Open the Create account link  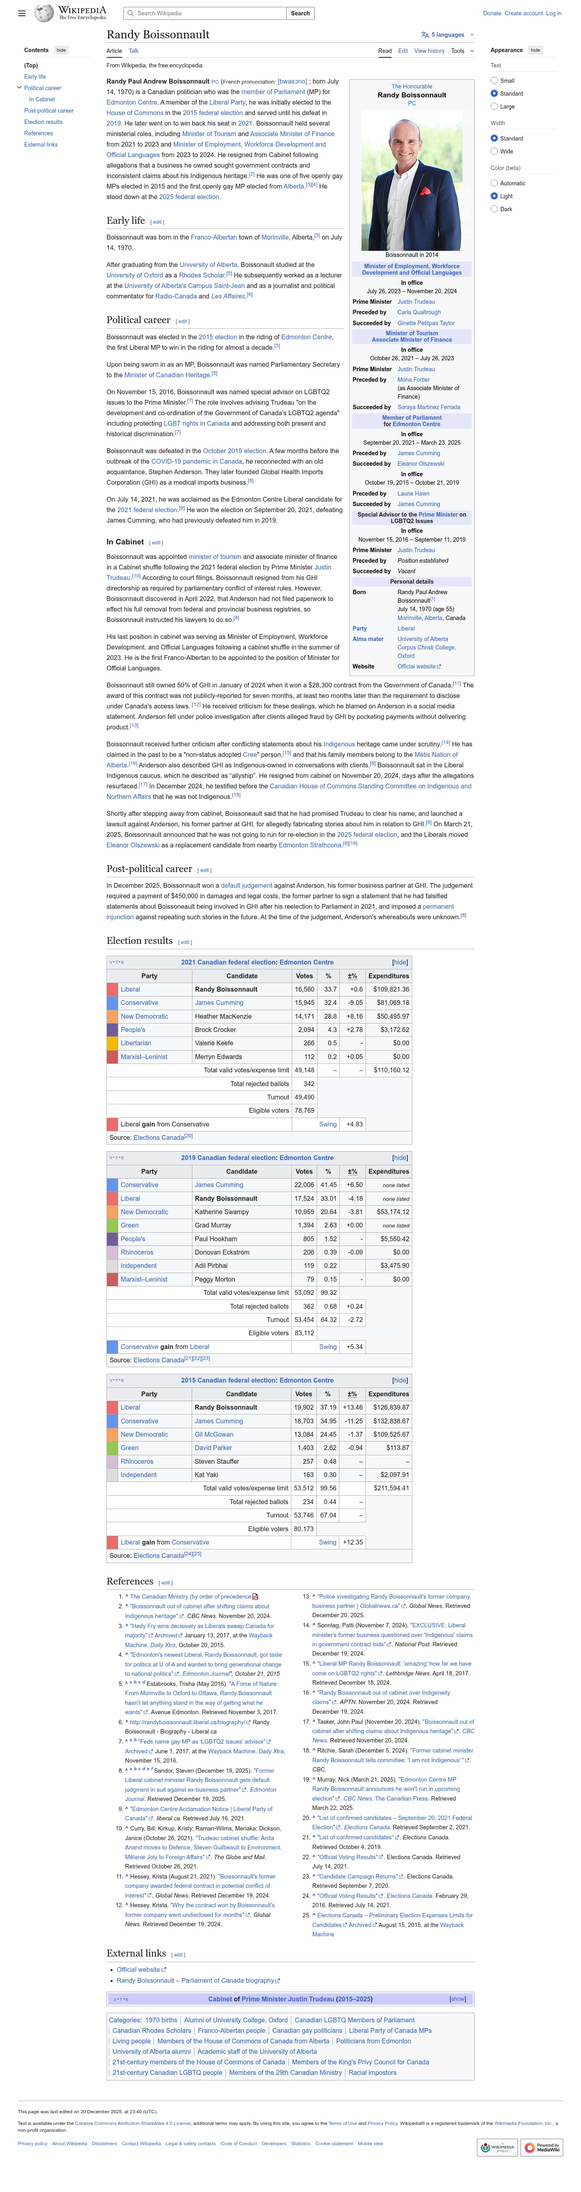coord(523,14)
